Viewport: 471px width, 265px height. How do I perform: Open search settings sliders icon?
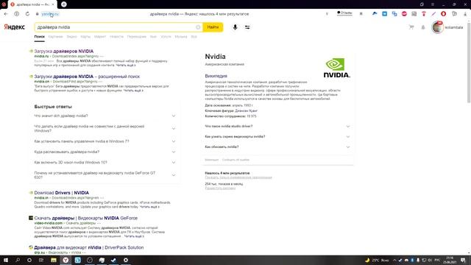point(247,27)
